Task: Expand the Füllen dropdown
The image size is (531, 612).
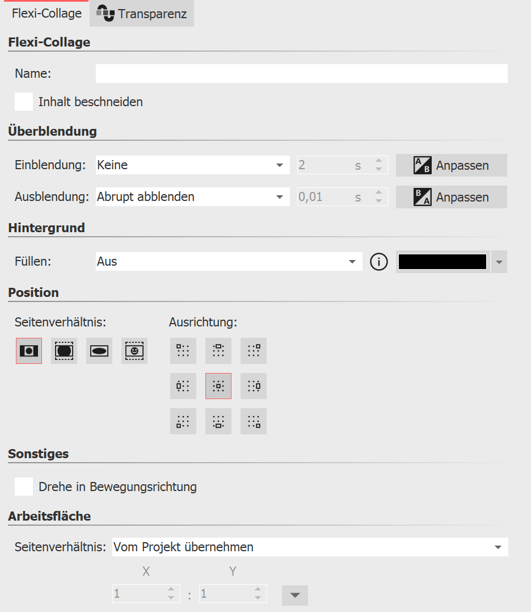Action: tap(229, 262)
